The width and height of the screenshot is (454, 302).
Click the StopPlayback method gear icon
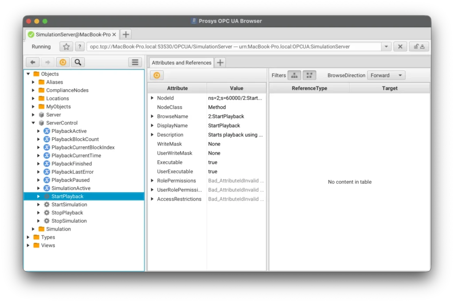47,213
